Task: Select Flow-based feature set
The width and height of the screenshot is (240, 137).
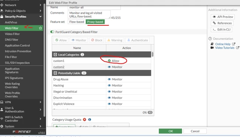Action: [x=77, y=22]
